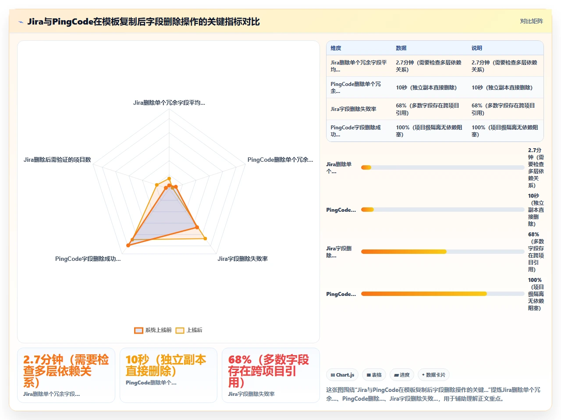Click the 68% Jira字段删除 progress bar
561x420 pixels.
click(443, 252)
